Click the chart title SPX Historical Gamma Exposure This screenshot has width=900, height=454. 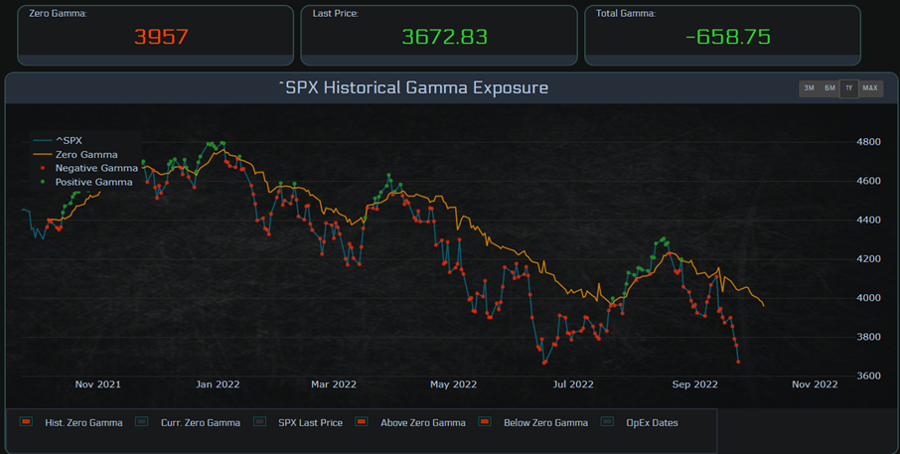[x=413, y=87]
